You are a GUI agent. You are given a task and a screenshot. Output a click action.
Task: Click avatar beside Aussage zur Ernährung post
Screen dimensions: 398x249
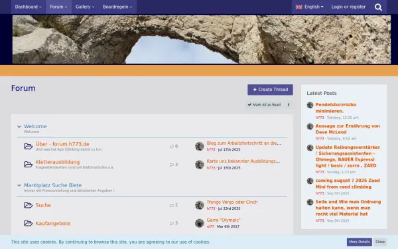310,126
